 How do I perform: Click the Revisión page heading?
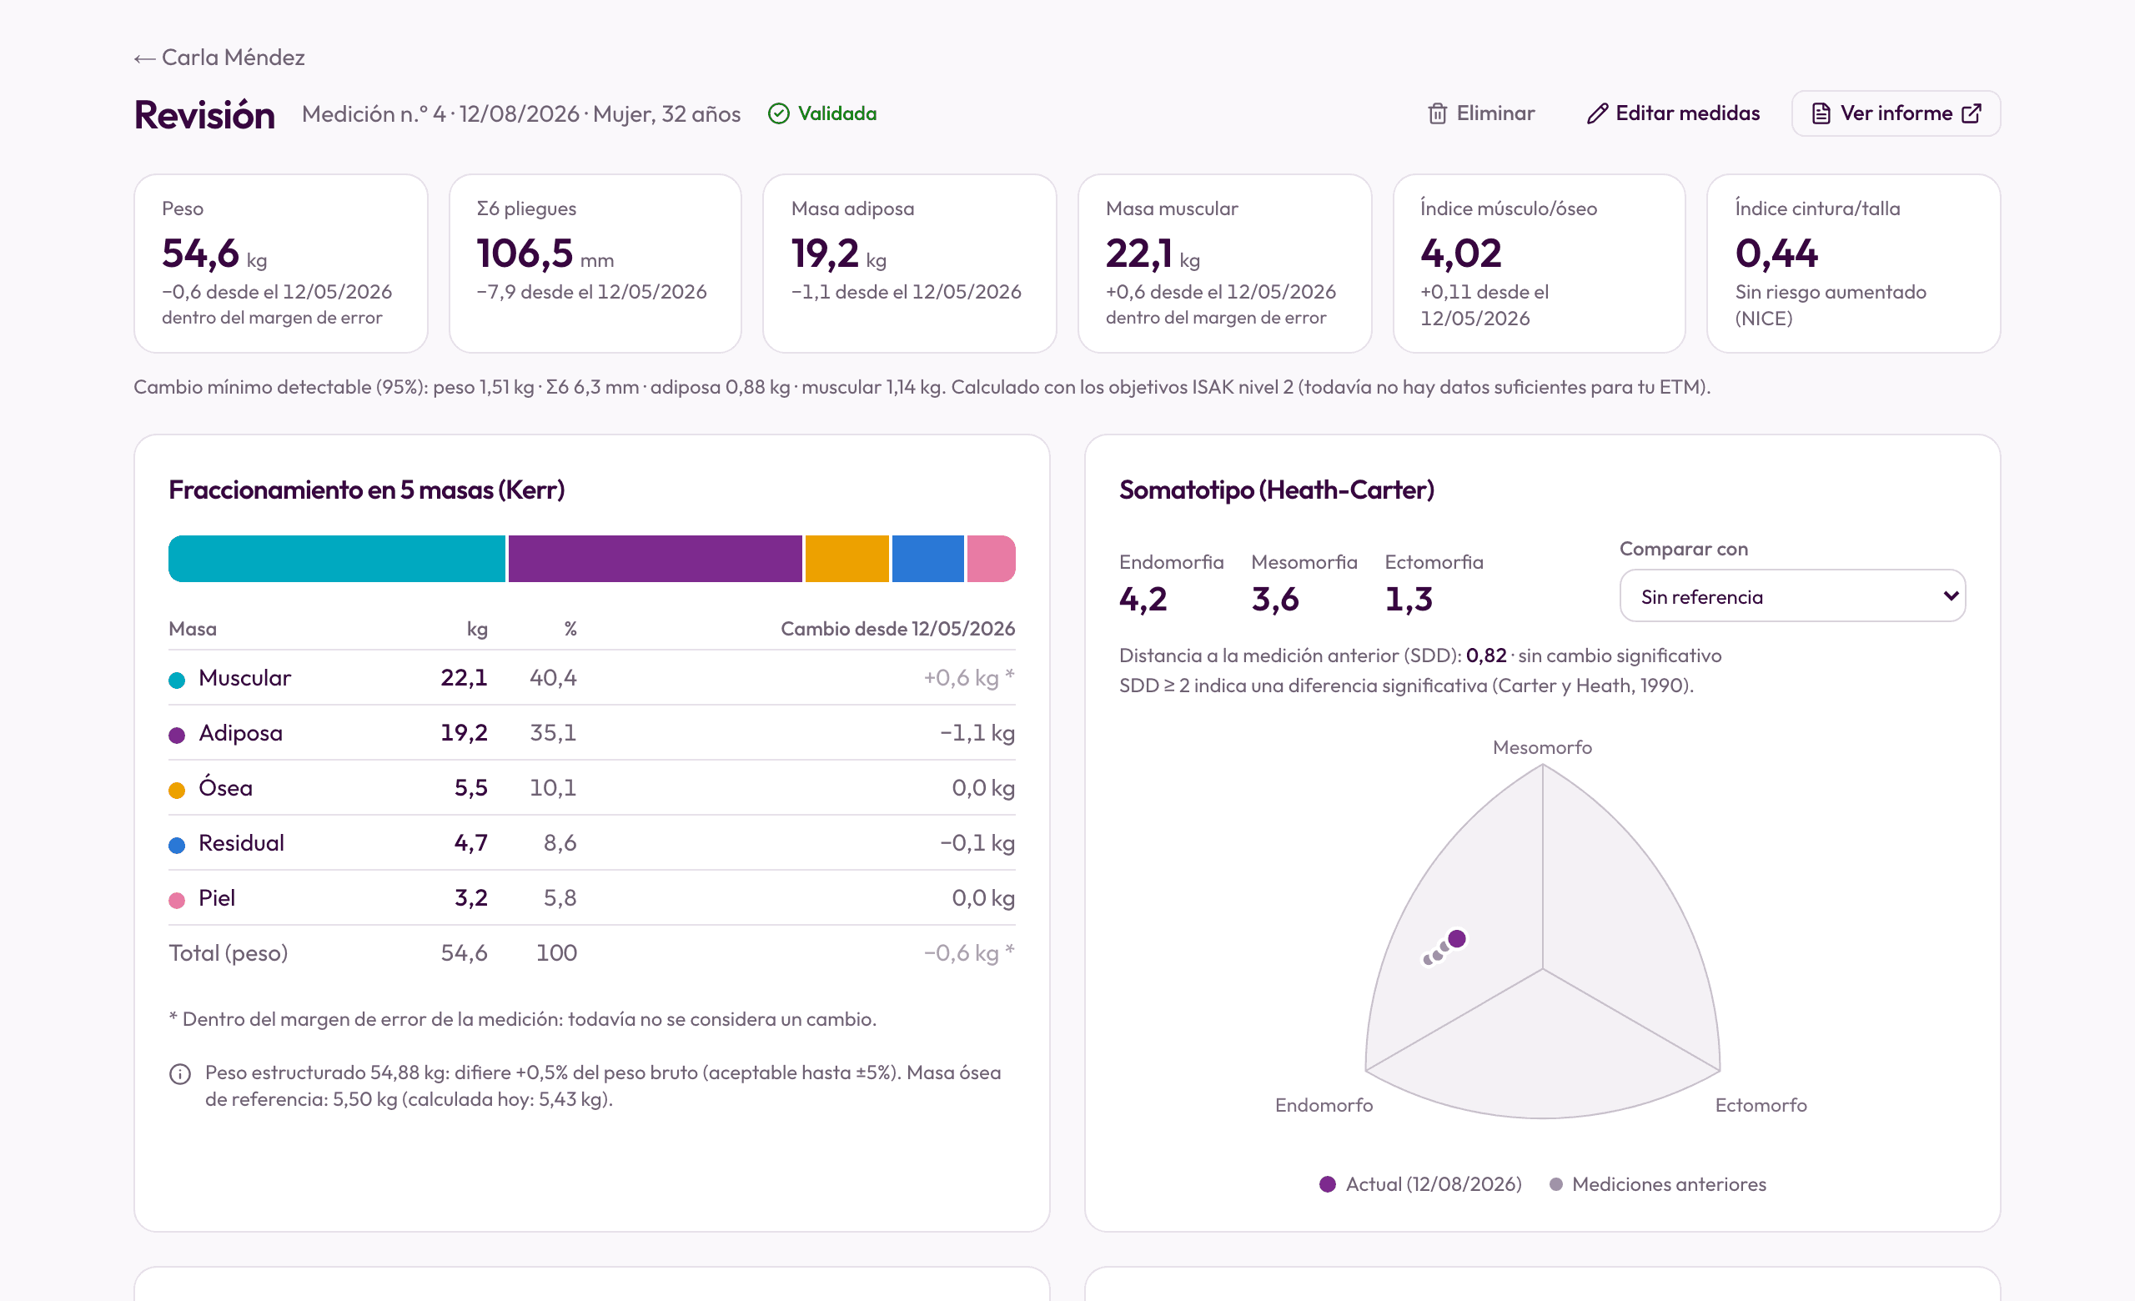(204, 114)
